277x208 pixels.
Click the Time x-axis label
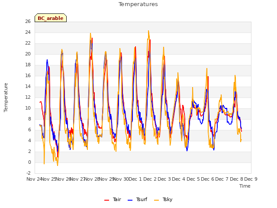point(245,186)
